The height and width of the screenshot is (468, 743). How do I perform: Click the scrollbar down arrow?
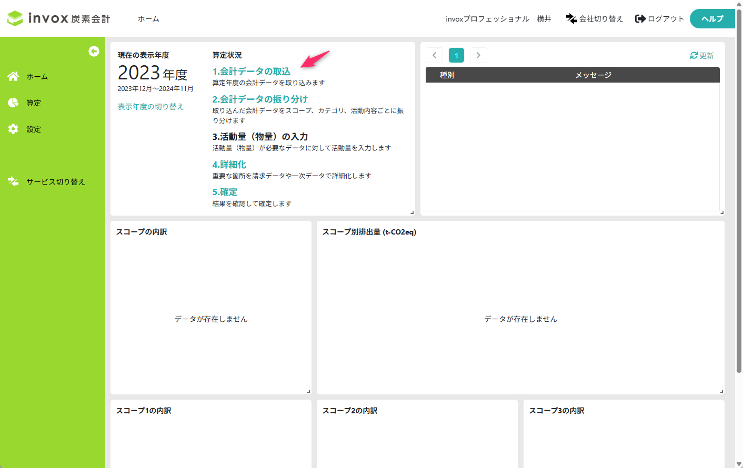pos(739,464)
